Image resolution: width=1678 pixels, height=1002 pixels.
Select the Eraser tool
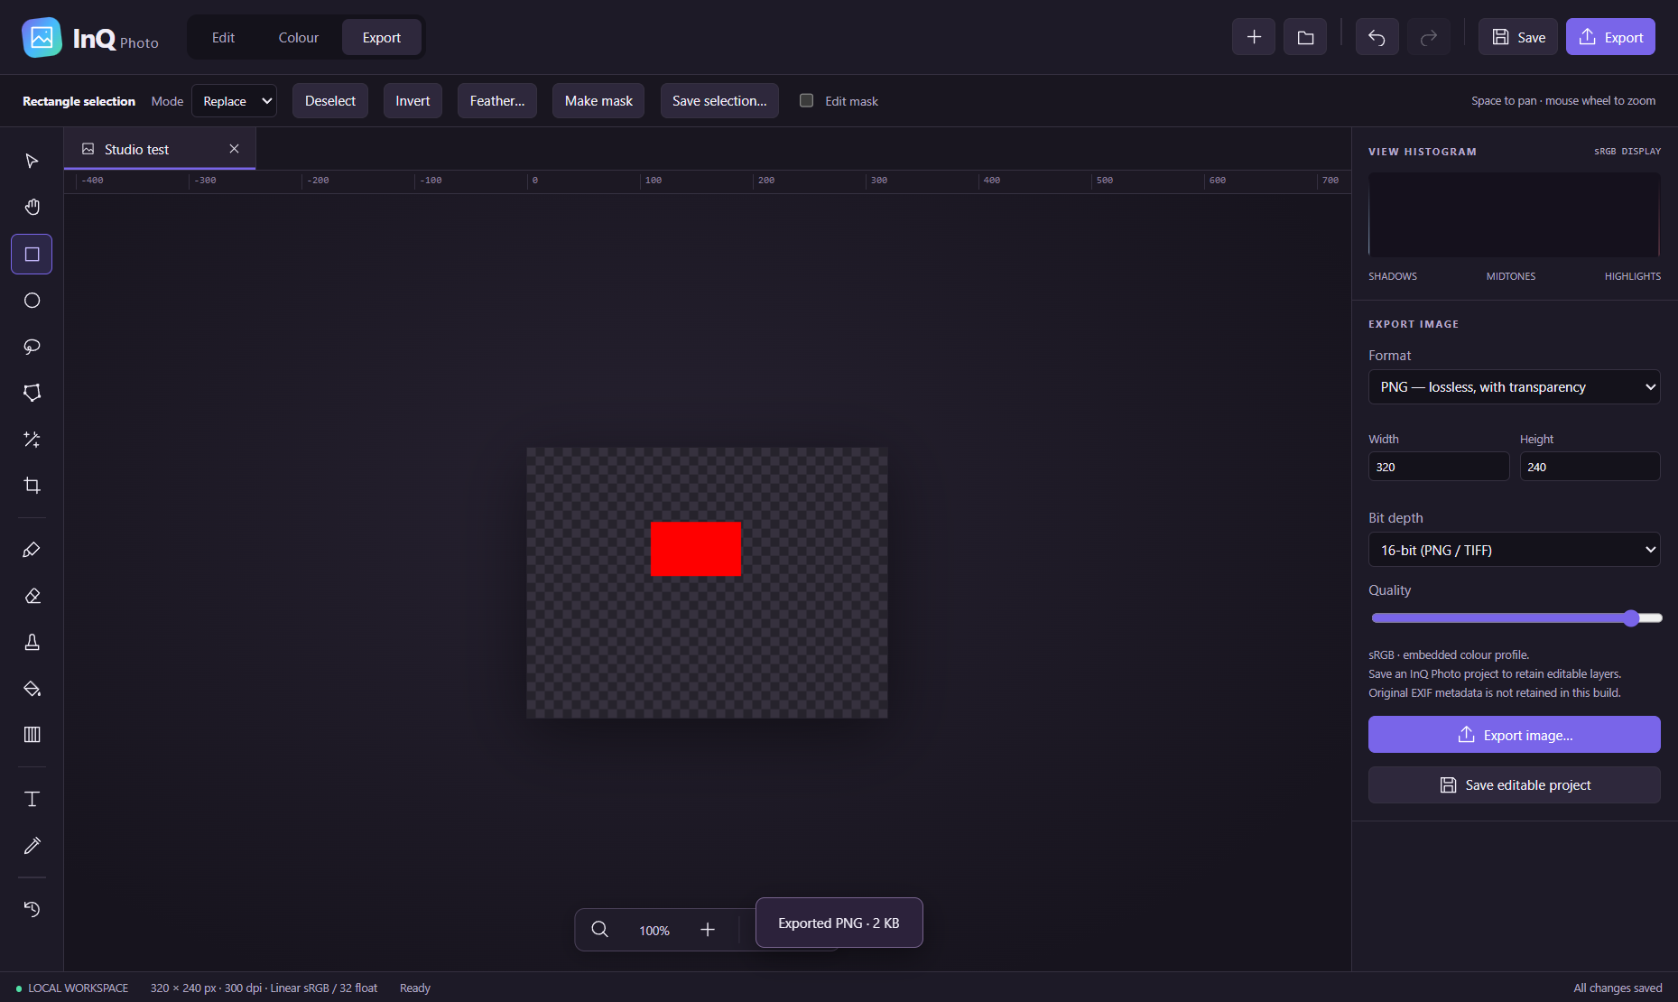tap(32, 596)
